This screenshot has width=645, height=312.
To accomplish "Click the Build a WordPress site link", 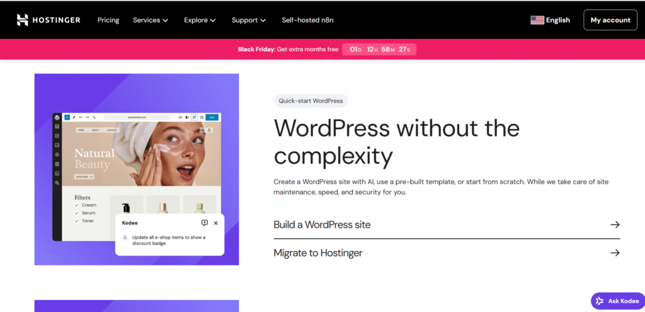I will [x=322, y=225].
